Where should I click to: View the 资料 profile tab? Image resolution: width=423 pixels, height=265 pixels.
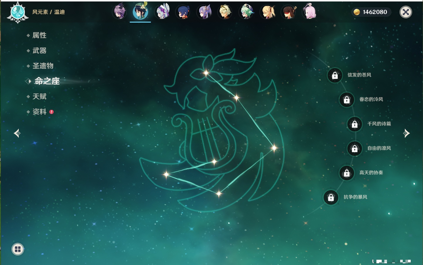click(x=39, y=112)
